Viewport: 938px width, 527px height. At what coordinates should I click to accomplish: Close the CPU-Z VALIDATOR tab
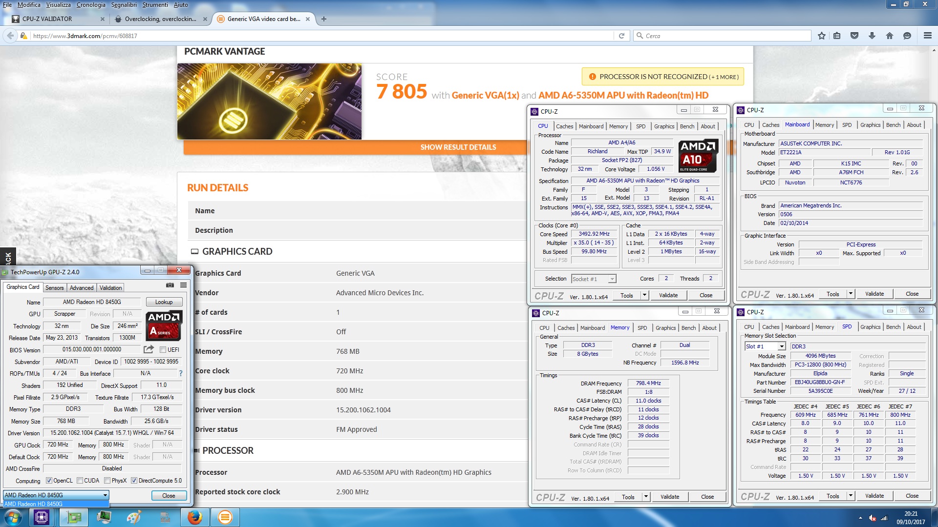[x=102, y=19]
